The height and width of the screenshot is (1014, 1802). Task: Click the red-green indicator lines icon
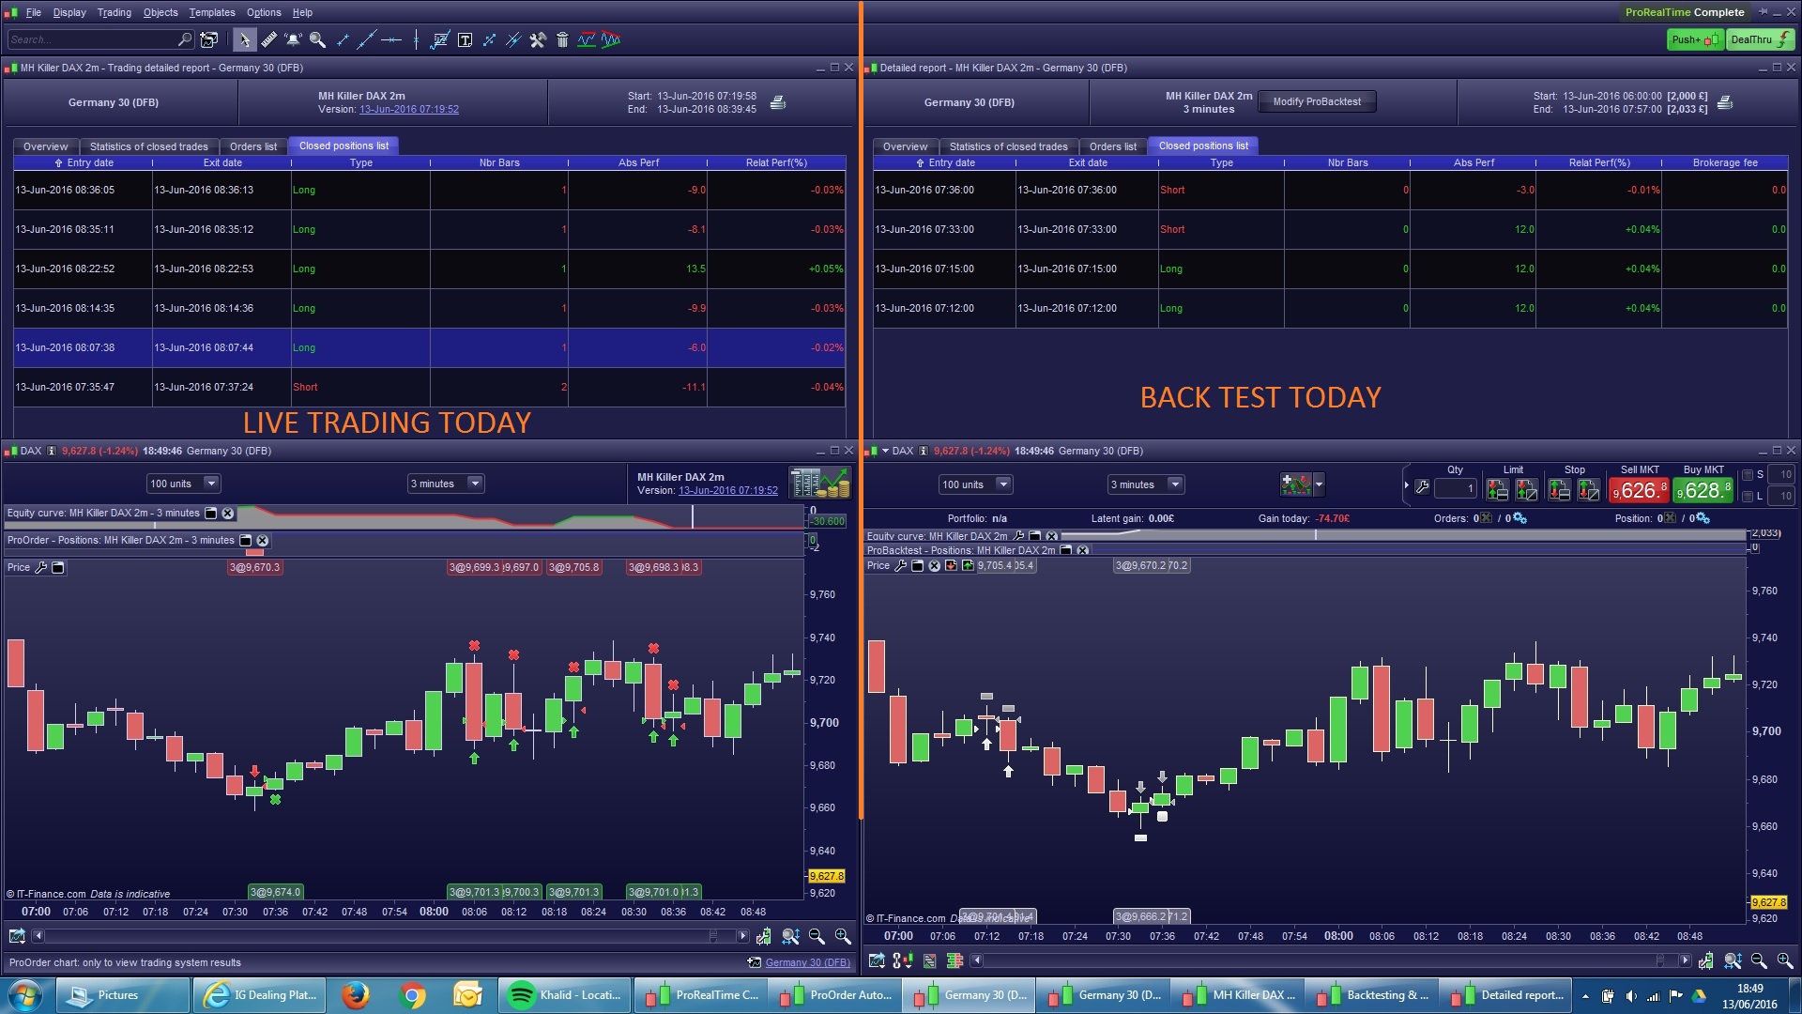(x=587, y=39)
